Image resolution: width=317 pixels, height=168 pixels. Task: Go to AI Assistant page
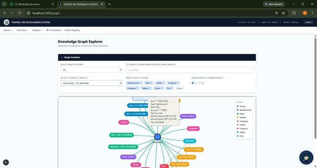coord(54,30)
